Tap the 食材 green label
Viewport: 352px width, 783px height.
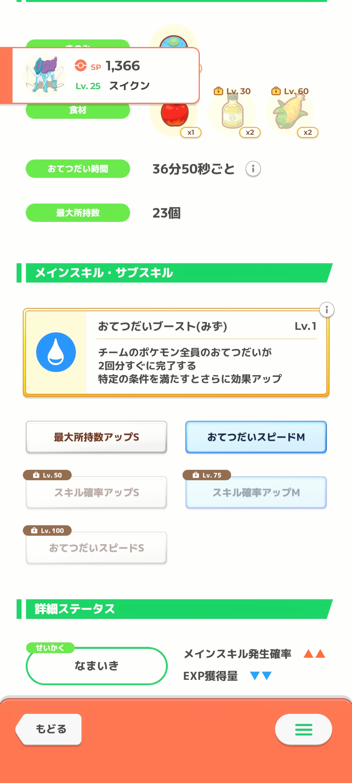[x=78, y=111]
